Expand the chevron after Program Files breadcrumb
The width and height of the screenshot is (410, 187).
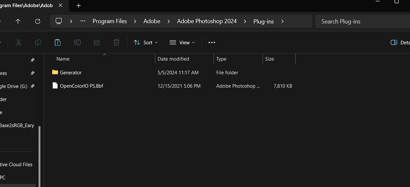click(x=135, y=21)
